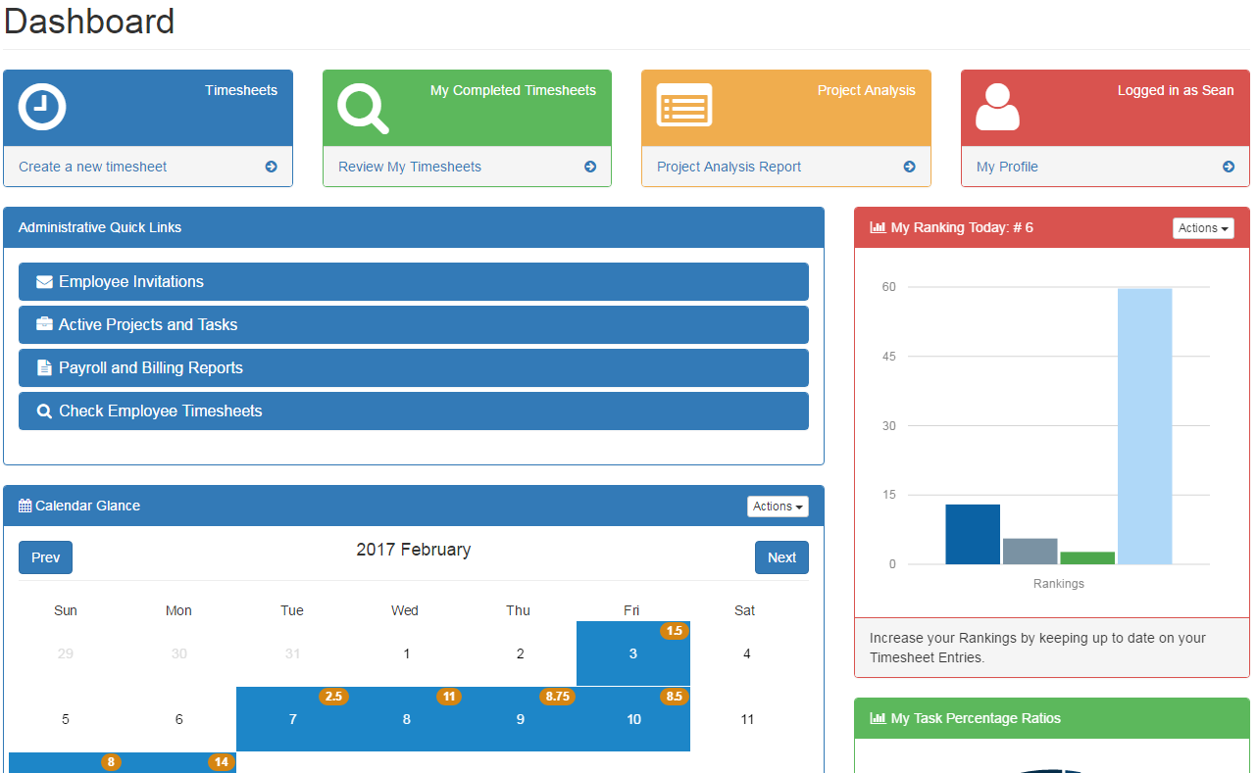The height and width of the screenshot is (773, 1257).
Task: Click February 4 on calendar
Action: click(746, 653)
